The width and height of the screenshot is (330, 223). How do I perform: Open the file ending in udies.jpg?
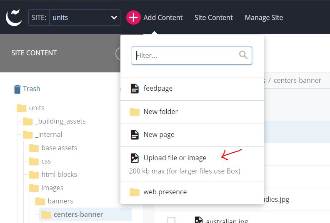tap(276, 199)
